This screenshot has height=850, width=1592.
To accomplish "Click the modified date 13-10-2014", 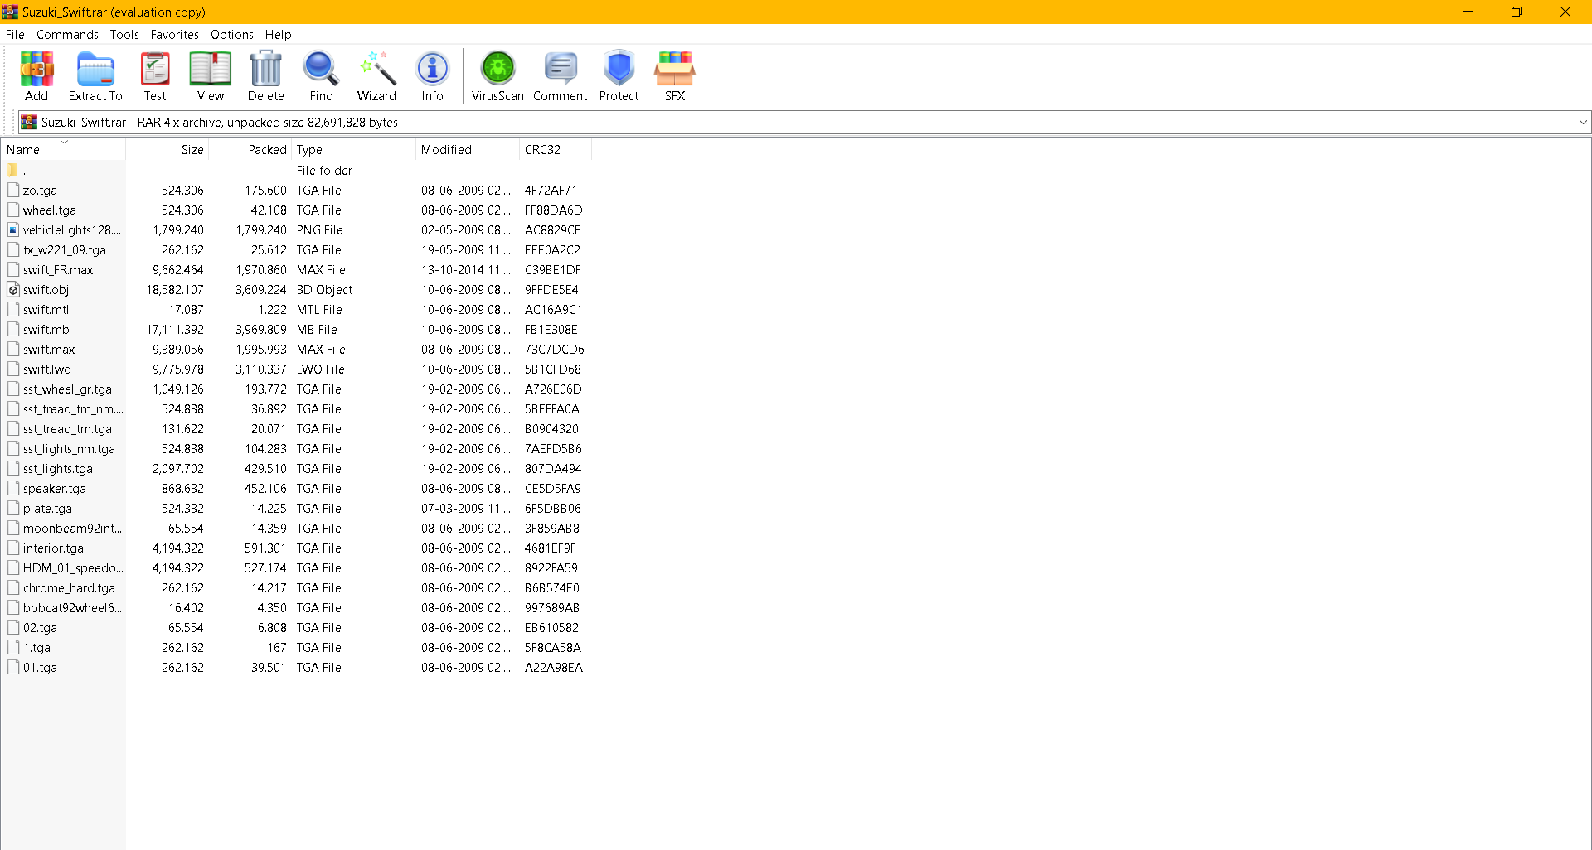I will pos(466,270).
